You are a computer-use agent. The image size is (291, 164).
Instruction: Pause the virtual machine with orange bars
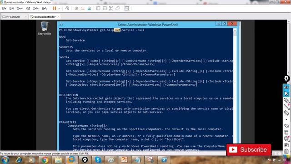[x=55, y=8]
